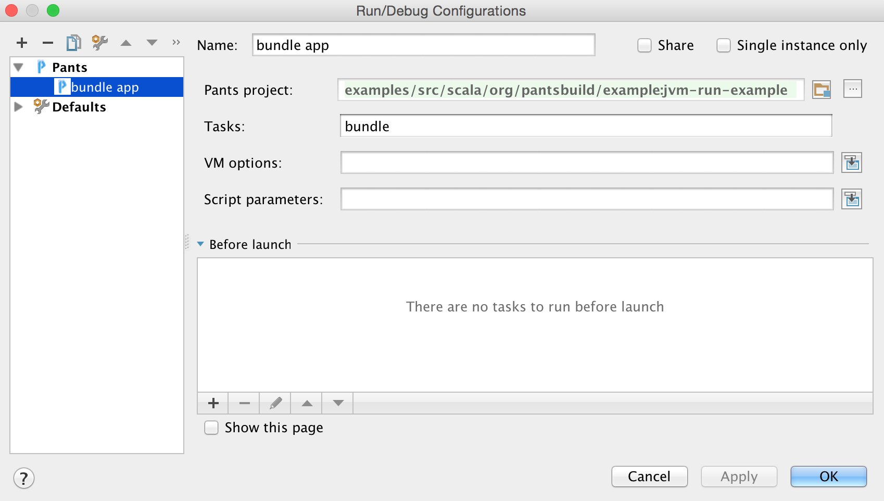Remove a before launch task
The height and width of the screenshot is (501, 884).
[244, 403]
